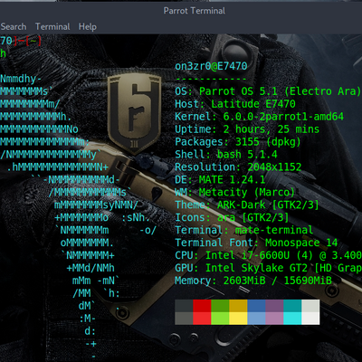This screenshot has height=362, width=362.
Task: Click the 'Memory: 2603MiB / 15690MiB' line
Action: click(253, 281)
